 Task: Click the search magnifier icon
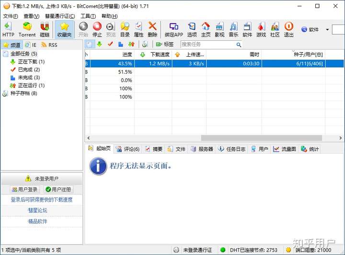pyautogui.click(x=239, y=45)
